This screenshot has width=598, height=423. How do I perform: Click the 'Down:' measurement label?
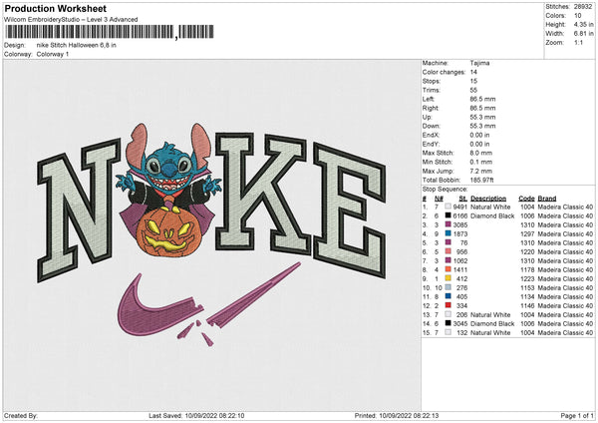click(432, 126)
